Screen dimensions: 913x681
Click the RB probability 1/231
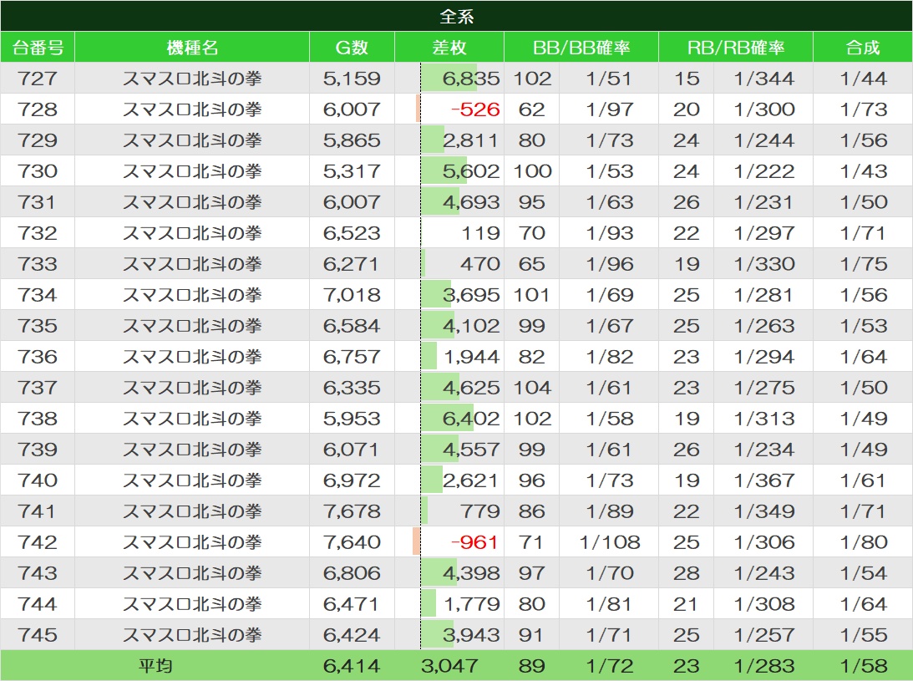click(x=763, y=201)
